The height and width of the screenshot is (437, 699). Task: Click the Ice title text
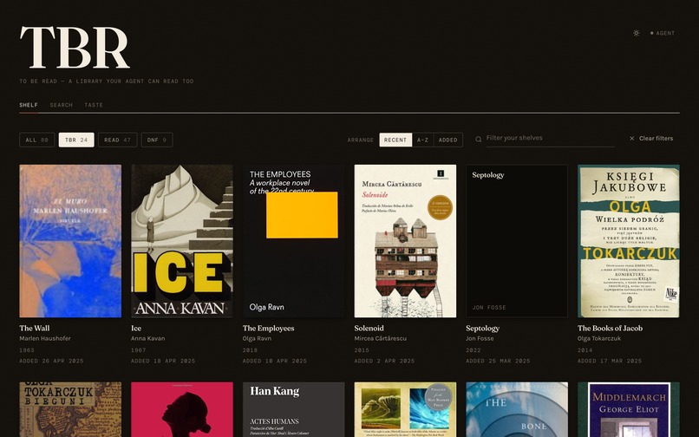(136, 329)
